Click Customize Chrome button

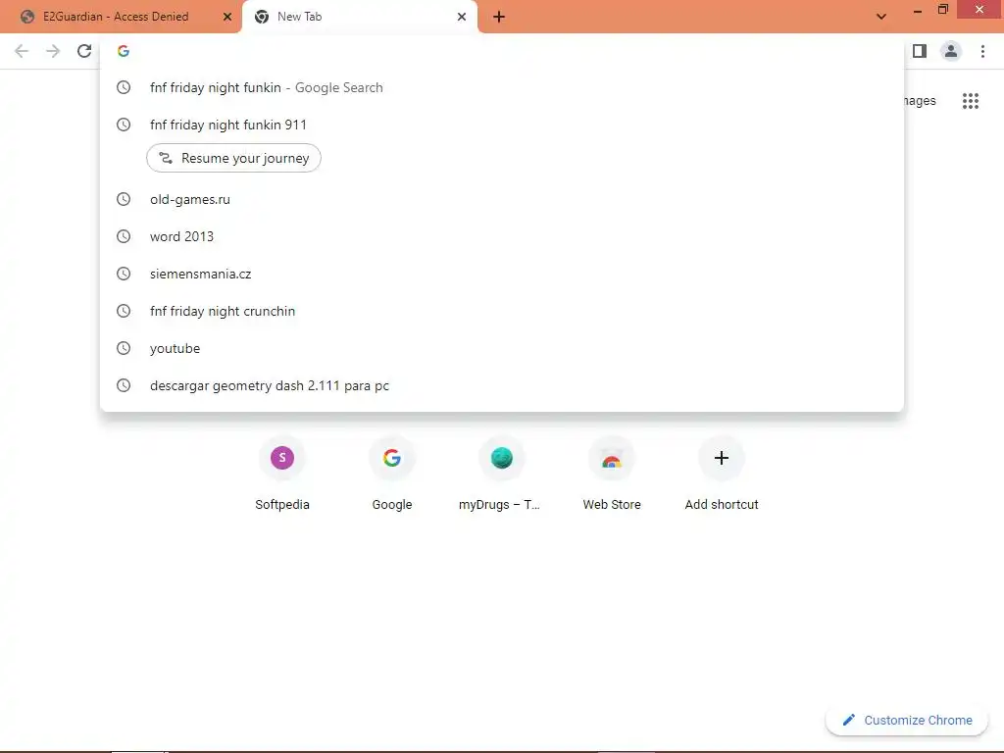click(x=907, y=721)
